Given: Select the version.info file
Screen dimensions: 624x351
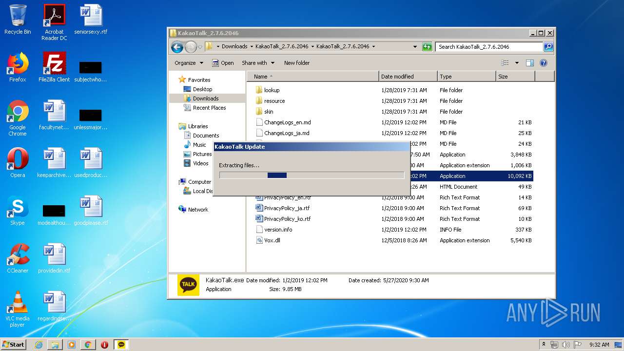Looking at the screenshot, I should pos(274,230).
